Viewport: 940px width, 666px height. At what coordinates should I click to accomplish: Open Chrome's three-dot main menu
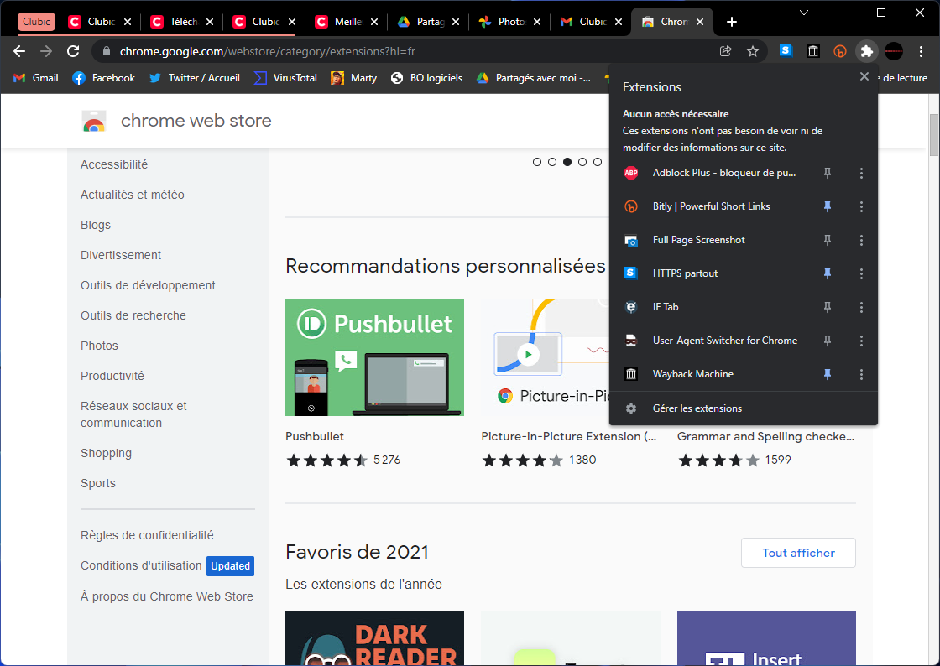point(922,51)
